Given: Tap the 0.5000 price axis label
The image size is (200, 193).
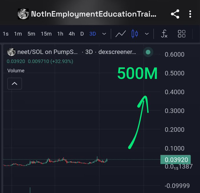Looking at the screenshot, I should [x=174, y=73].
